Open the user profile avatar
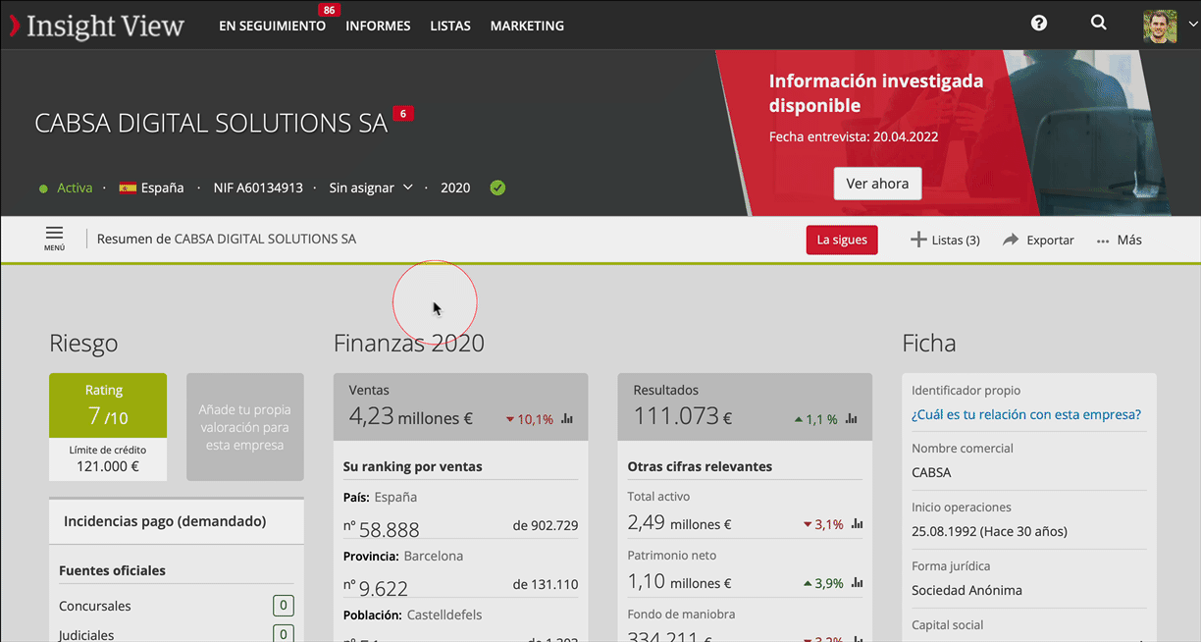Viewport: 1201px width, 642px height. click(x=1160, y=26)
